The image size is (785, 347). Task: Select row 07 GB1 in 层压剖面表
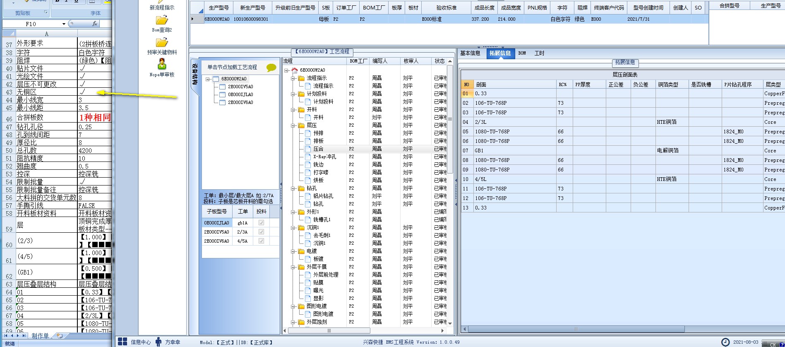click(623, 151)
